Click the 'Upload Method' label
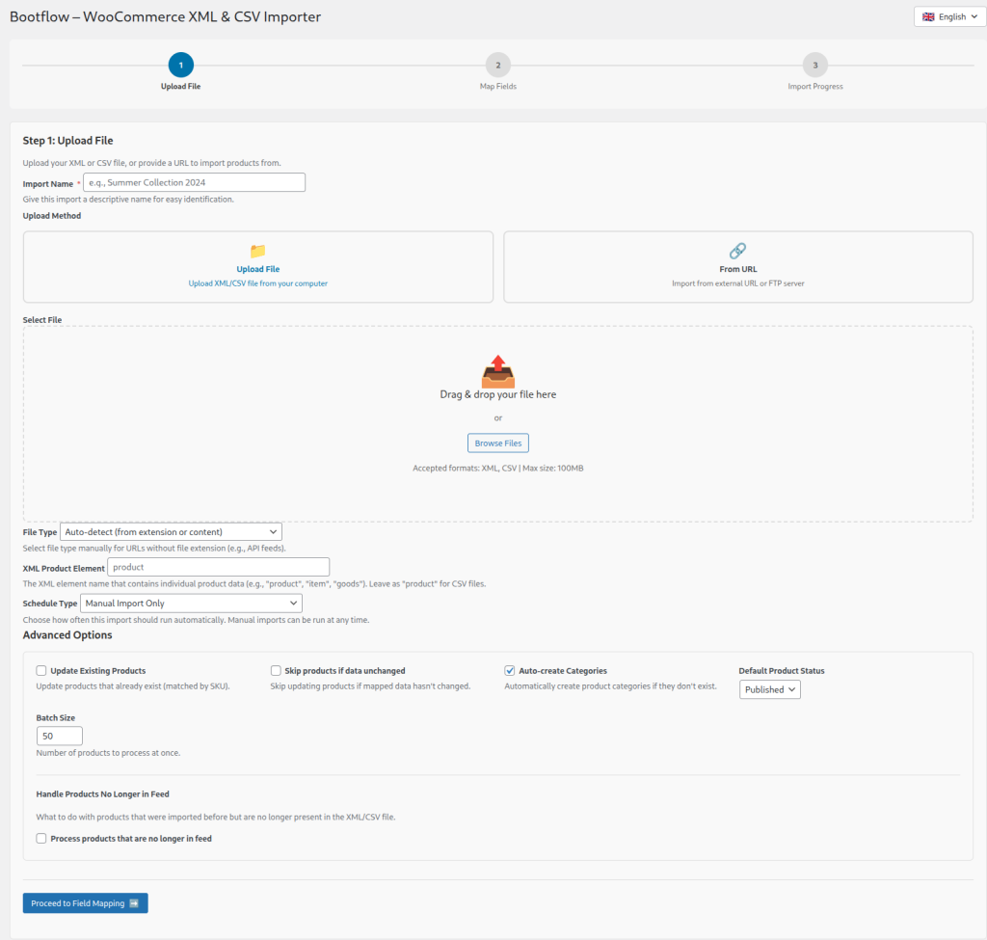The width and height of the screenshot is (987, 940). coord(52,215)
